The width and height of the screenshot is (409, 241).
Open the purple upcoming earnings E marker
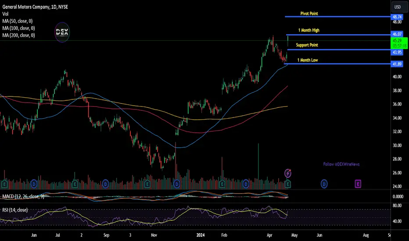point(358,184)
